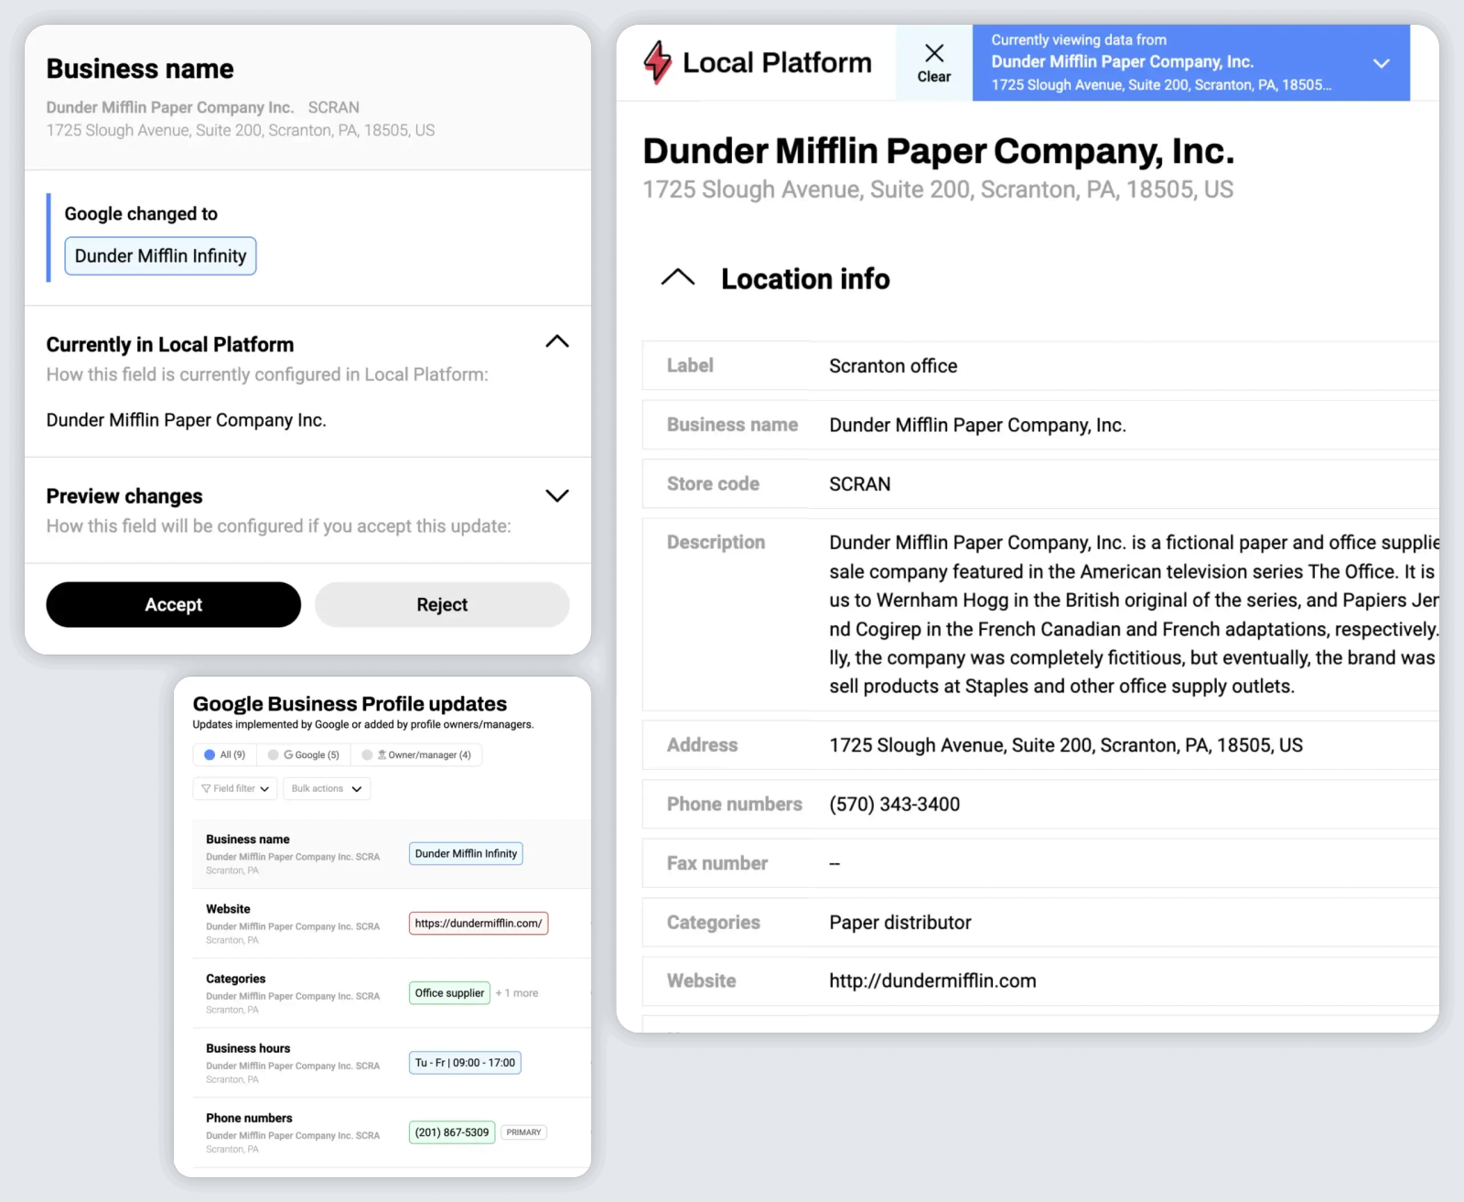Click the Local Platform lightning bolt logo
Viewport: 1464px width, 1202px height.
657,62
